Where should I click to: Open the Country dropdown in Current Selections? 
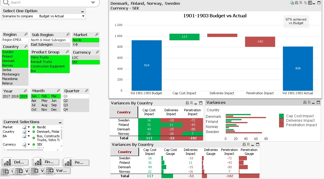pos(28,132)
